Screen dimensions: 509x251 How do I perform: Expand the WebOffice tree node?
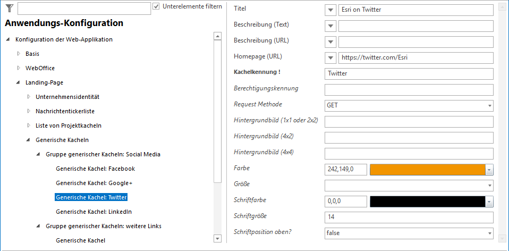(x=19, y=68)
